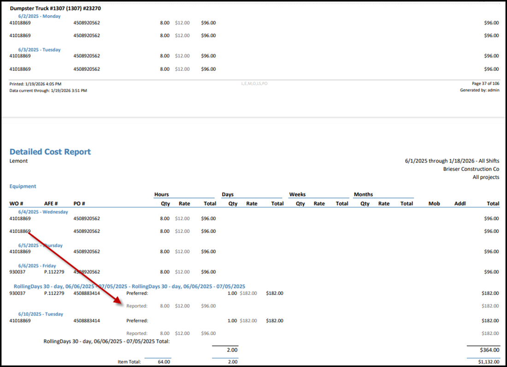Click the 6/3/2025 - Tuesday date header

(x=39, y=50)
